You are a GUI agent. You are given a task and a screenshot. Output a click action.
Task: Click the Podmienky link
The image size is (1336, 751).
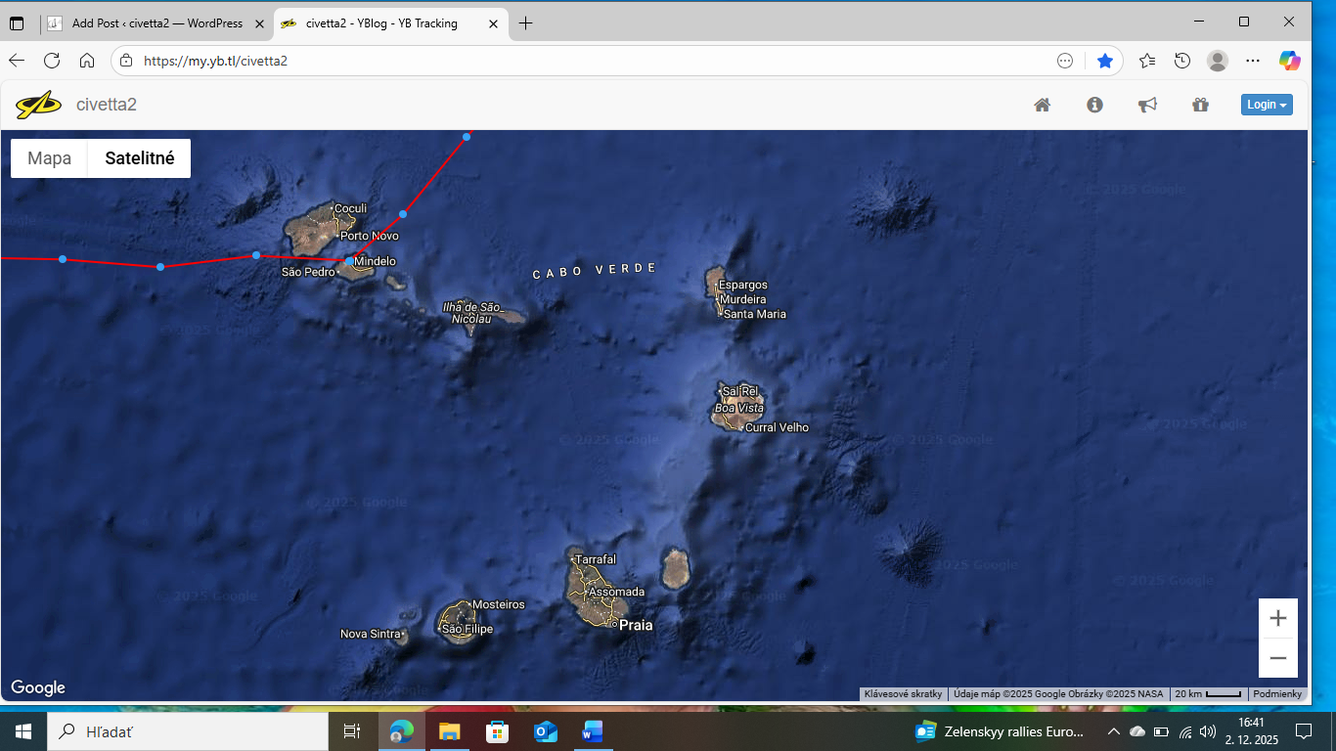(1277, 694)
